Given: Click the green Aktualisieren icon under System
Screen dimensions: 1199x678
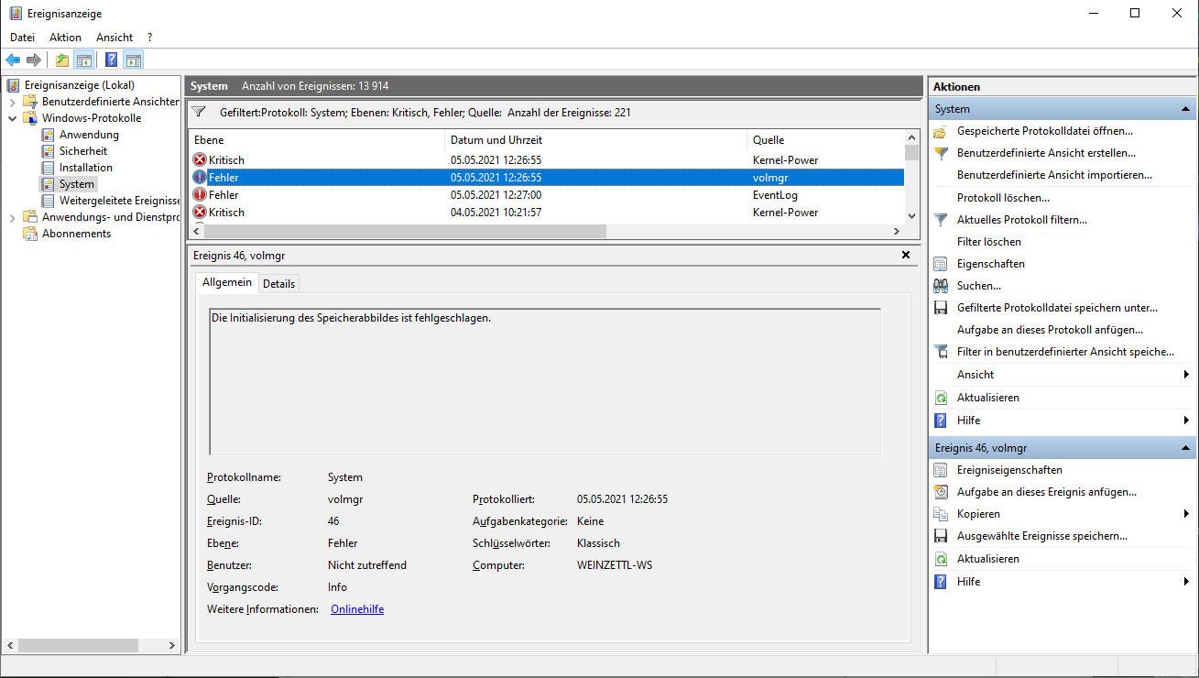Looking at the screenshot, I should tap(940, 398).
